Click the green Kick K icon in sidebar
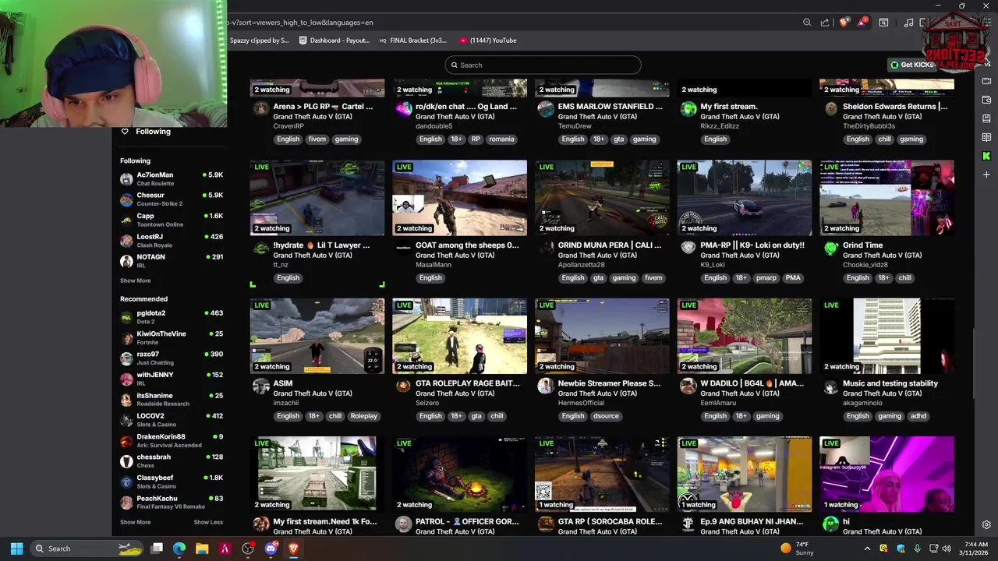This screenshot has width=998, height=561. tap(986, 156)
